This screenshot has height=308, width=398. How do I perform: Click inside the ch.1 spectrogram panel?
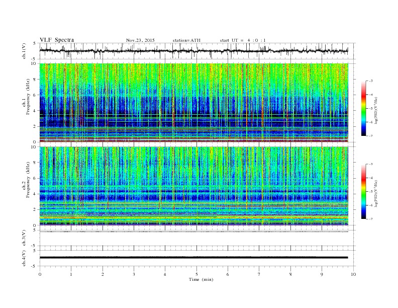click(193, 103)
